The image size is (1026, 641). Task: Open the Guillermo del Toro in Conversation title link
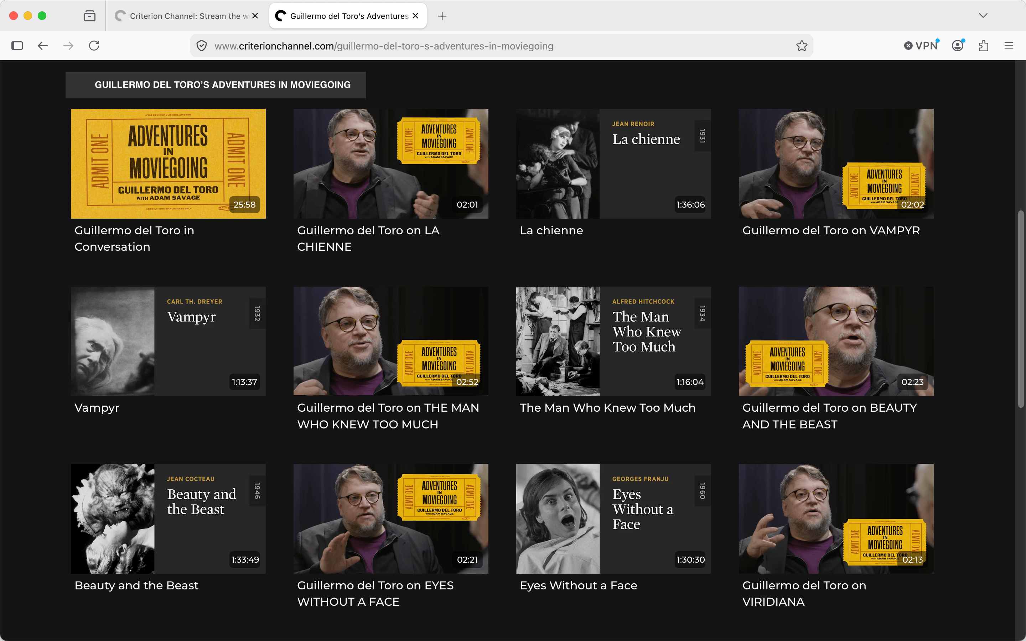[134, 239]
